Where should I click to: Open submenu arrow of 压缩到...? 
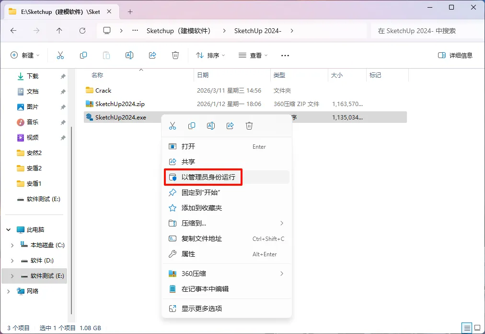(282, 223)
